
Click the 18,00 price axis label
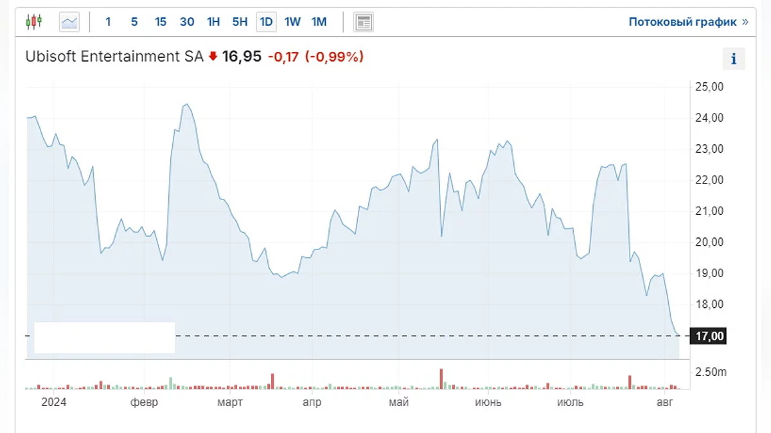click(x=709, y=305)
